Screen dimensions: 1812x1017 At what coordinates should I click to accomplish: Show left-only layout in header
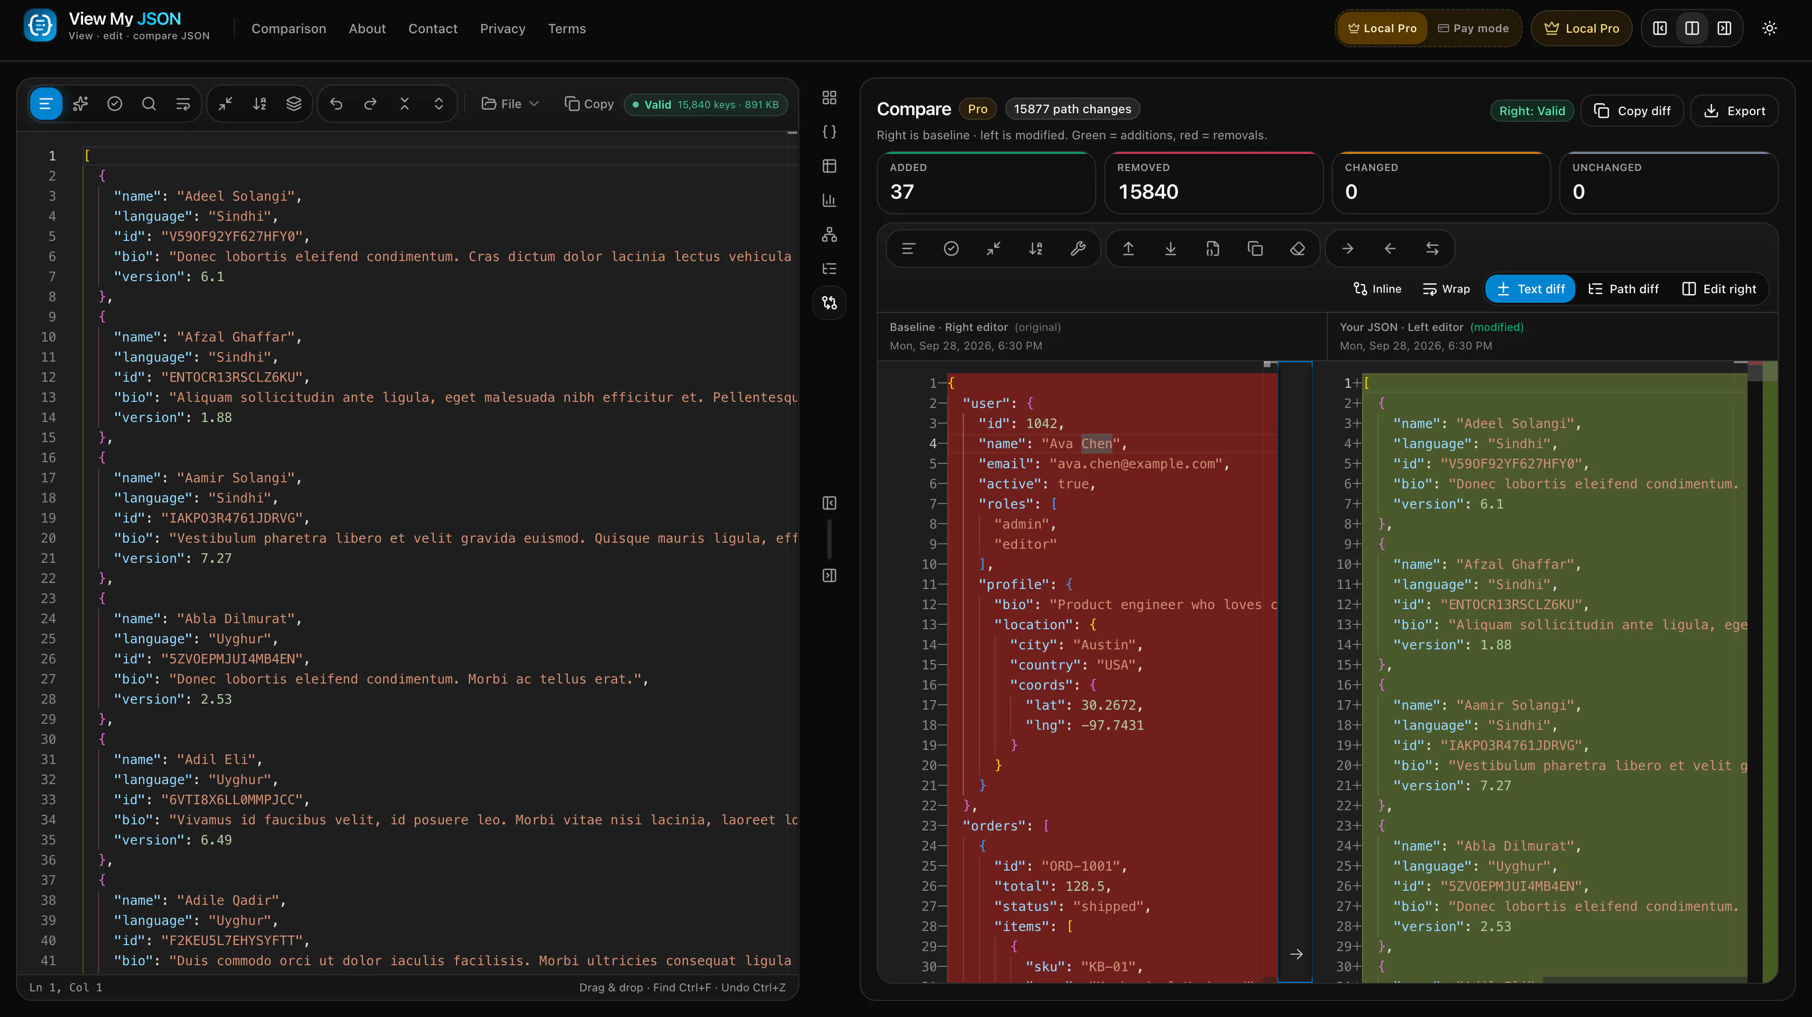click(x=1659, y=28)
